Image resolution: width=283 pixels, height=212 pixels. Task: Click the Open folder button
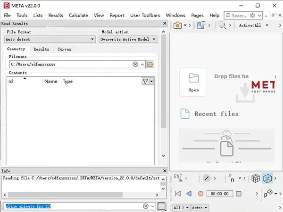tap(193, 82)
